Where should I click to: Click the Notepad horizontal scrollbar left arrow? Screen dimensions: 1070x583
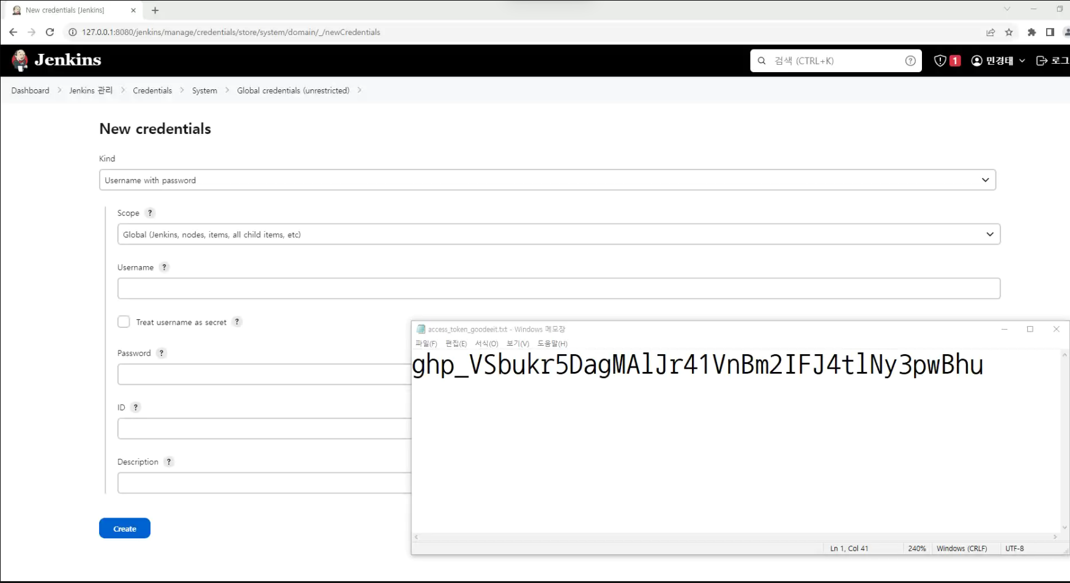[x=417, y=537]
